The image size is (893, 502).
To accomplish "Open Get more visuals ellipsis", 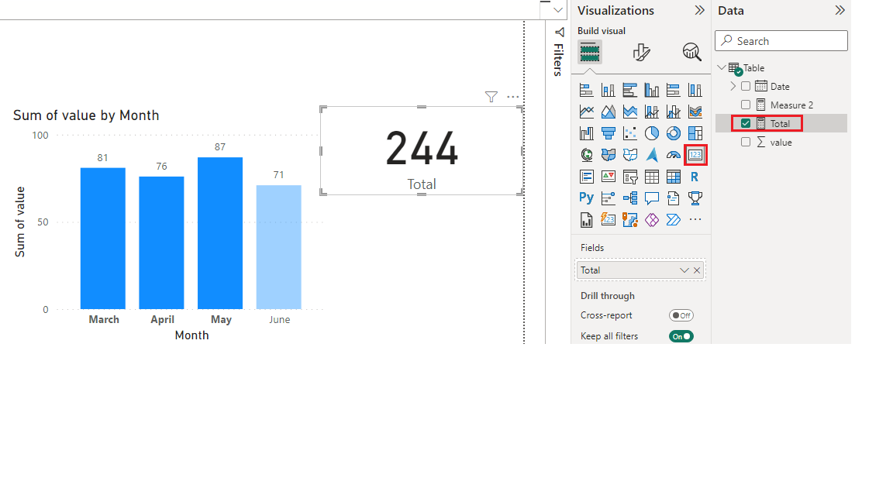I will 695,219.
